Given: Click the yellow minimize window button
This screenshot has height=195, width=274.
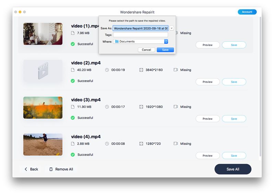Looking at the screenshot, I should pos(20,12).
